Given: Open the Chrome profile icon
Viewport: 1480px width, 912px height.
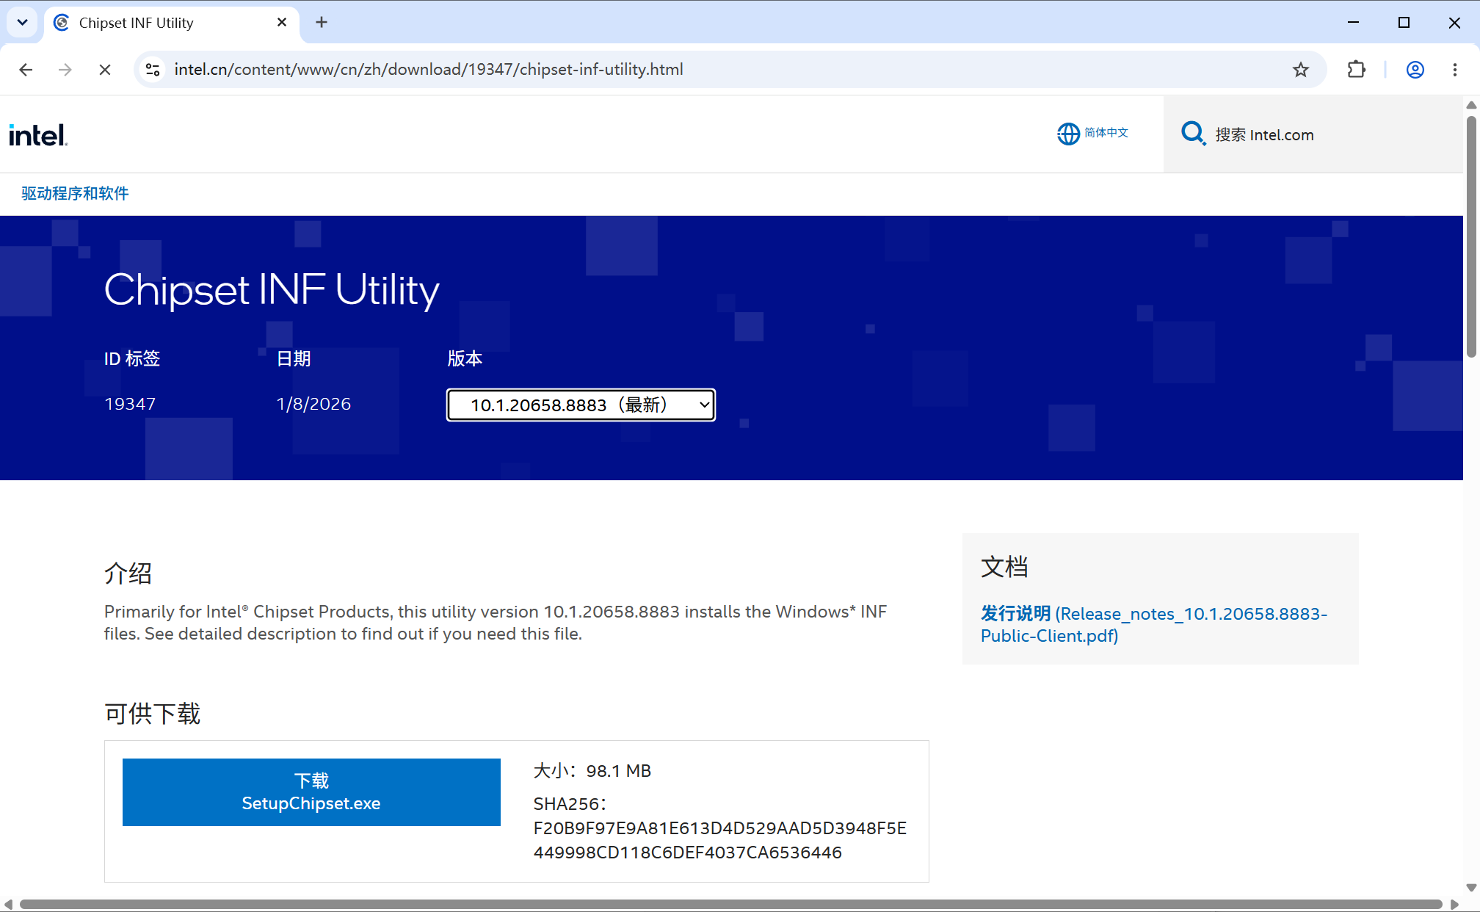Looking at the screenshot, I should pos(1415,70).
